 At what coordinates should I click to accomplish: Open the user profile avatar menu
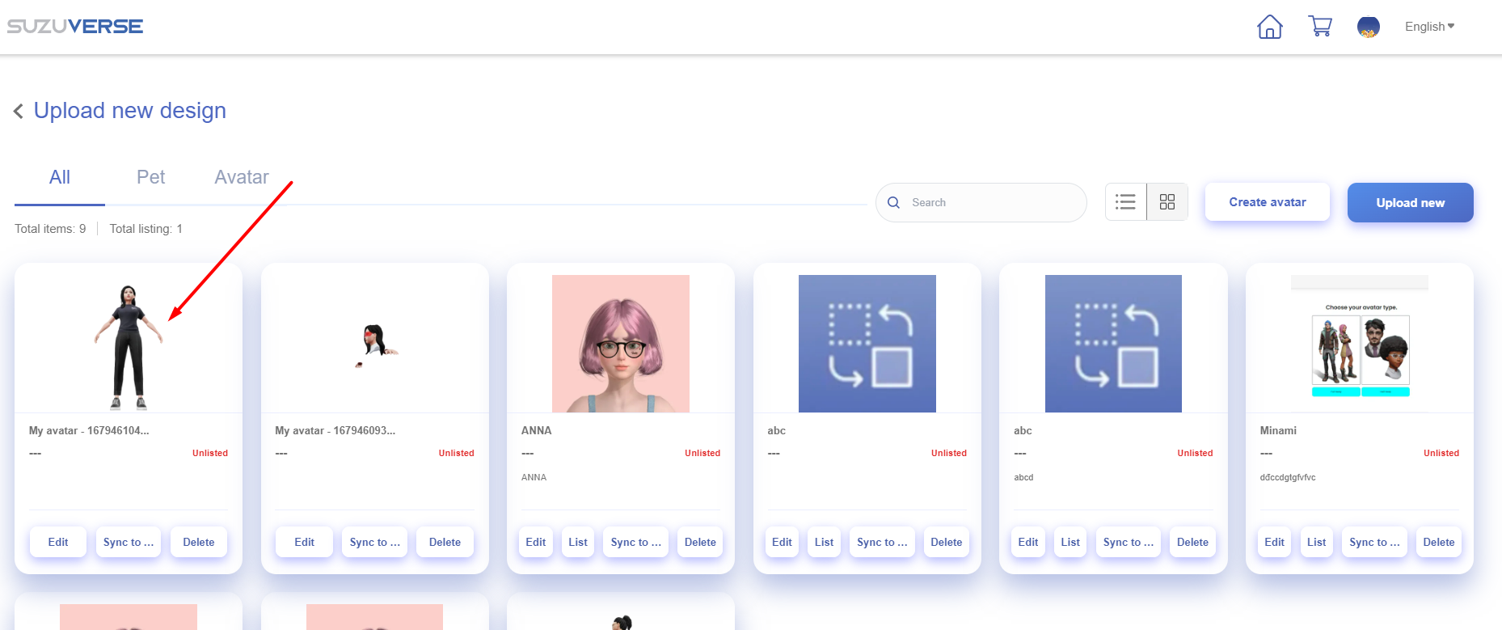[x=1368, y=27]
